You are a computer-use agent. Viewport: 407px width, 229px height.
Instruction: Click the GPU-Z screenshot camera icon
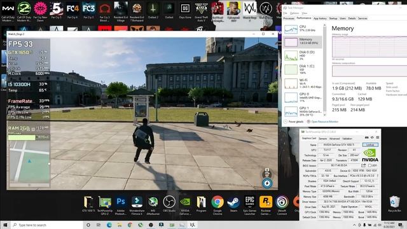click(366, 137)
